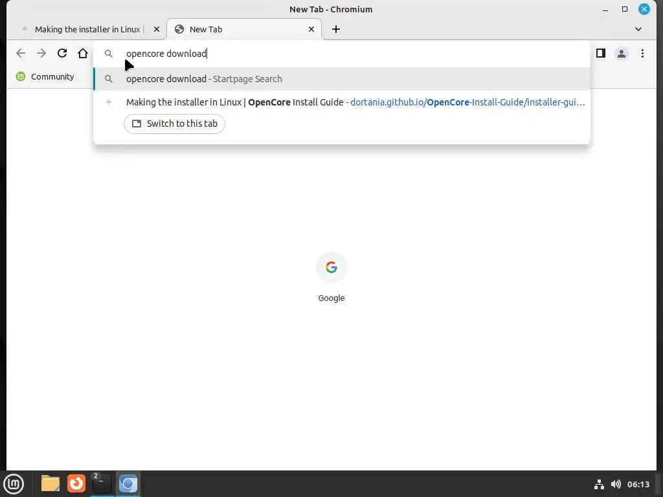Select the New Tab tab

coord(244,29)
